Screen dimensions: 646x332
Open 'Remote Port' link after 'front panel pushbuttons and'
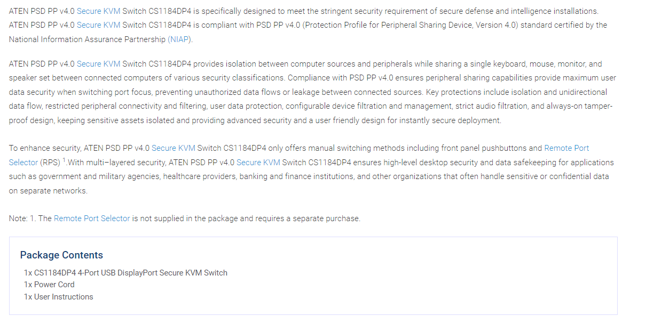point(566,148)
